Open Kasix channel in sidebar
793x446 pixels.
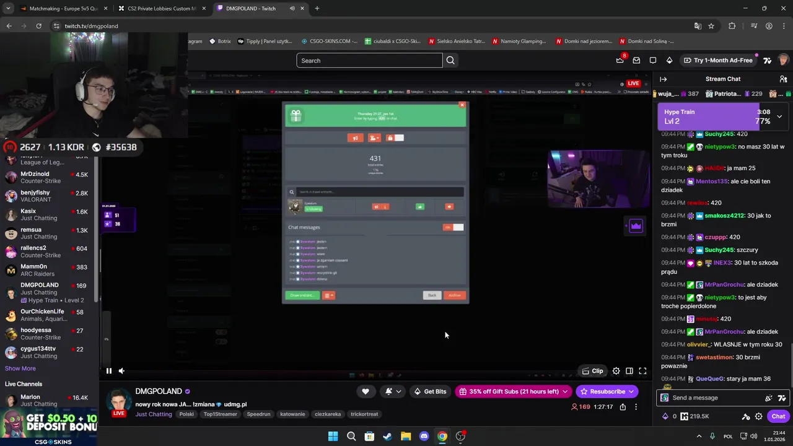(x=48, y=215)
